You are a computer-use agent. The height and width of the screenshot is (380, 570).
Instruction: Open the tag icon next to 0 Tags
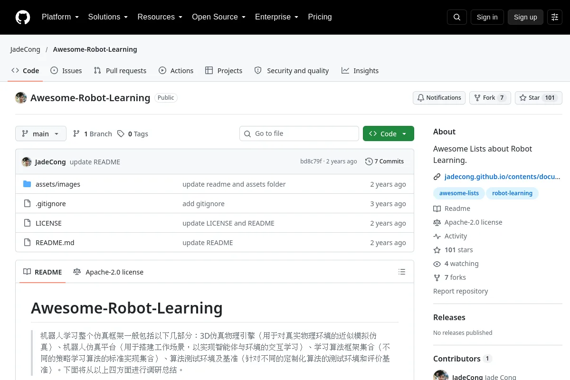pyautogui.click(x=121, y=134)
